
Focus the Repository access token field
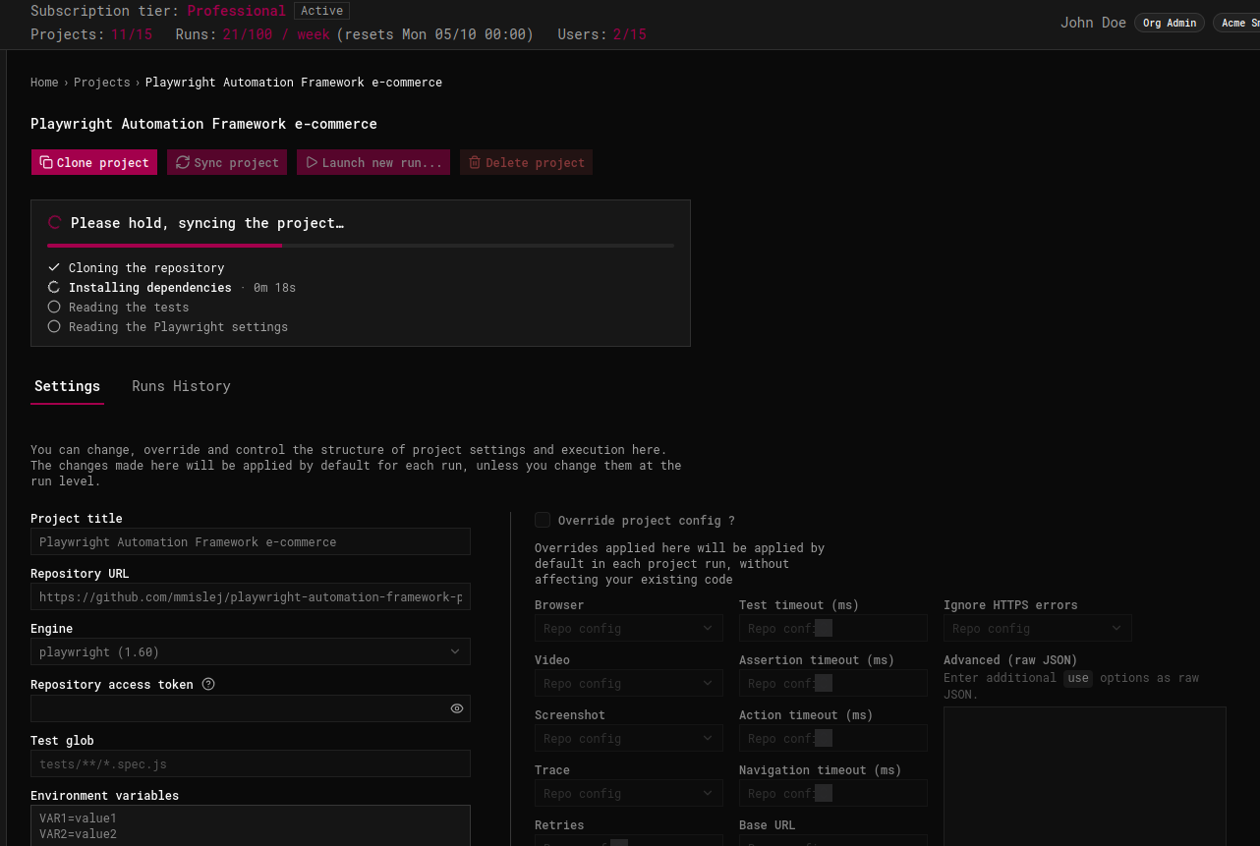pos(251,708)
